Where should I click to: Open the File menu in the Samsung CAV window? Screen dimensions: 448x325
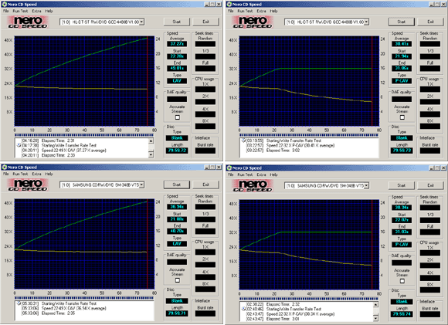click(6, 174)
